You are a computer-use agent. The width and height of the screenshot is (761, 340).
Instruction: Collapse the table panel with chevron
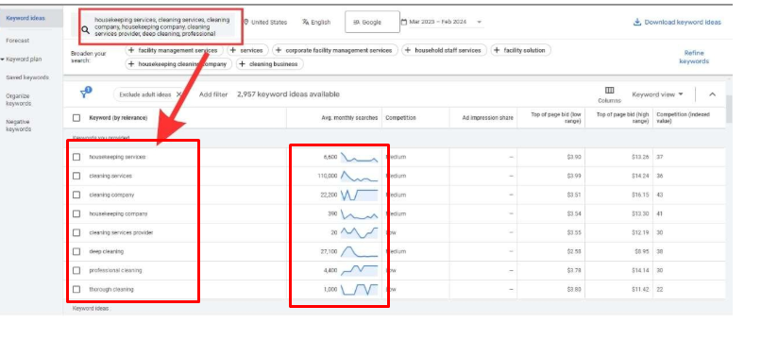(712, 94)
